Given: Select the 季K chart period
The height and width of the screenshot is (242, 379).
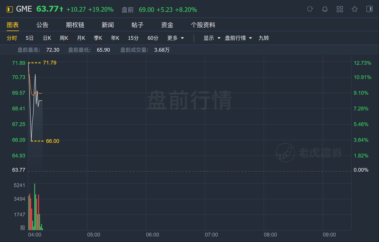Looking at the screenshot, I should [98, 38].
